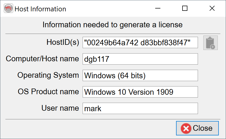226x139 pixels.
Task: Click the Computer/Host name label
Action: (x=42, y=59)
